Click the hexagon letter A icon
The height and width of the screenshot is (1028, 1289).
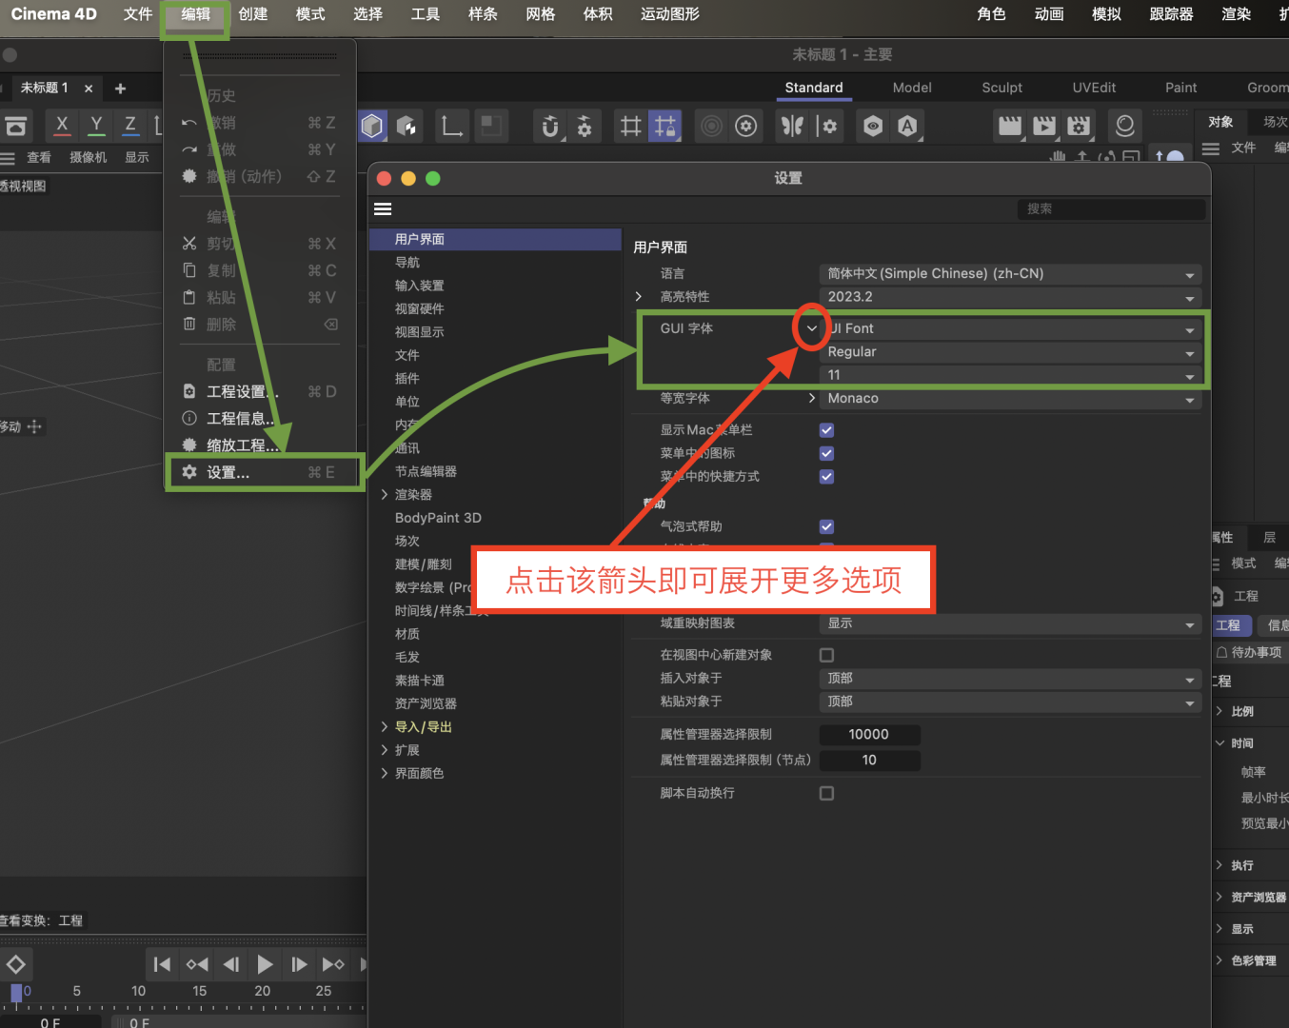[907, 126]
